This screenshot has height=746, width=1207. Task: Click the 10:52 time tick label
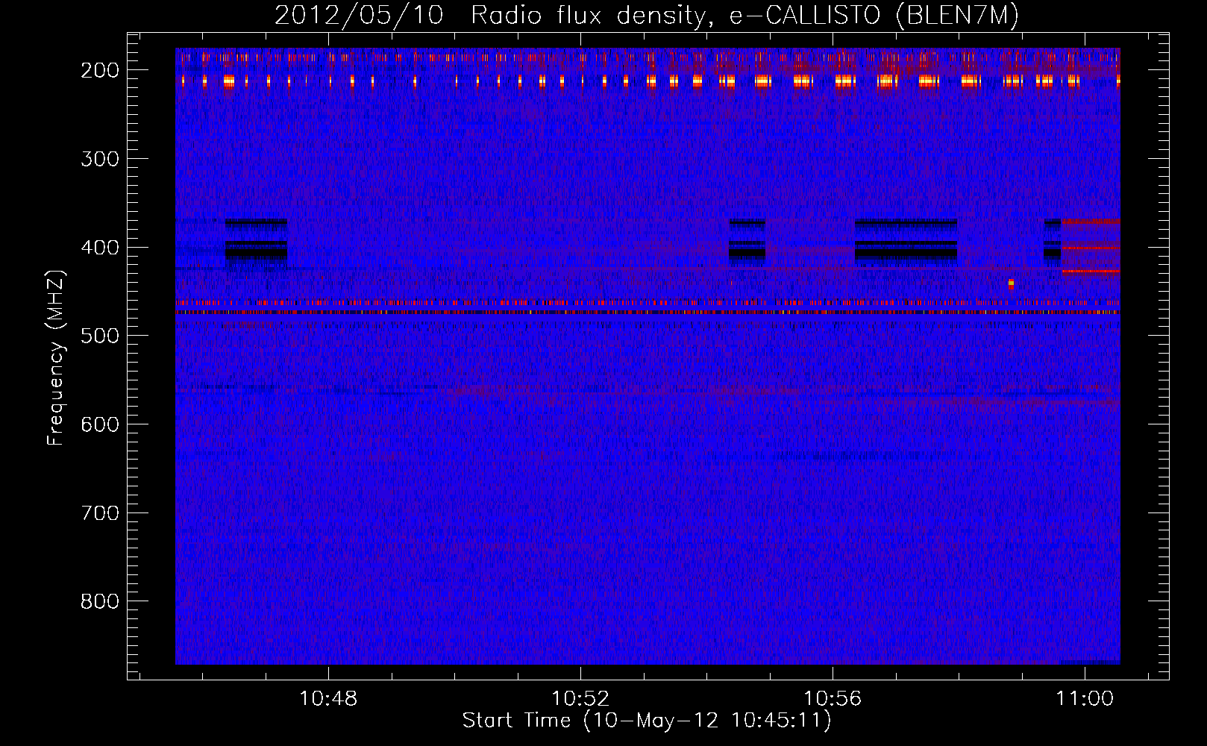pyautogui.click(x=580, y=699)
